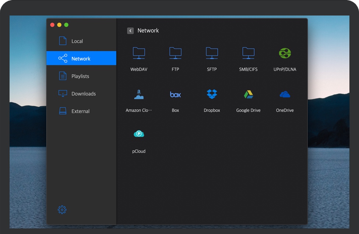Connect to Amazon Cloud Drive

[x=139, y=100]
